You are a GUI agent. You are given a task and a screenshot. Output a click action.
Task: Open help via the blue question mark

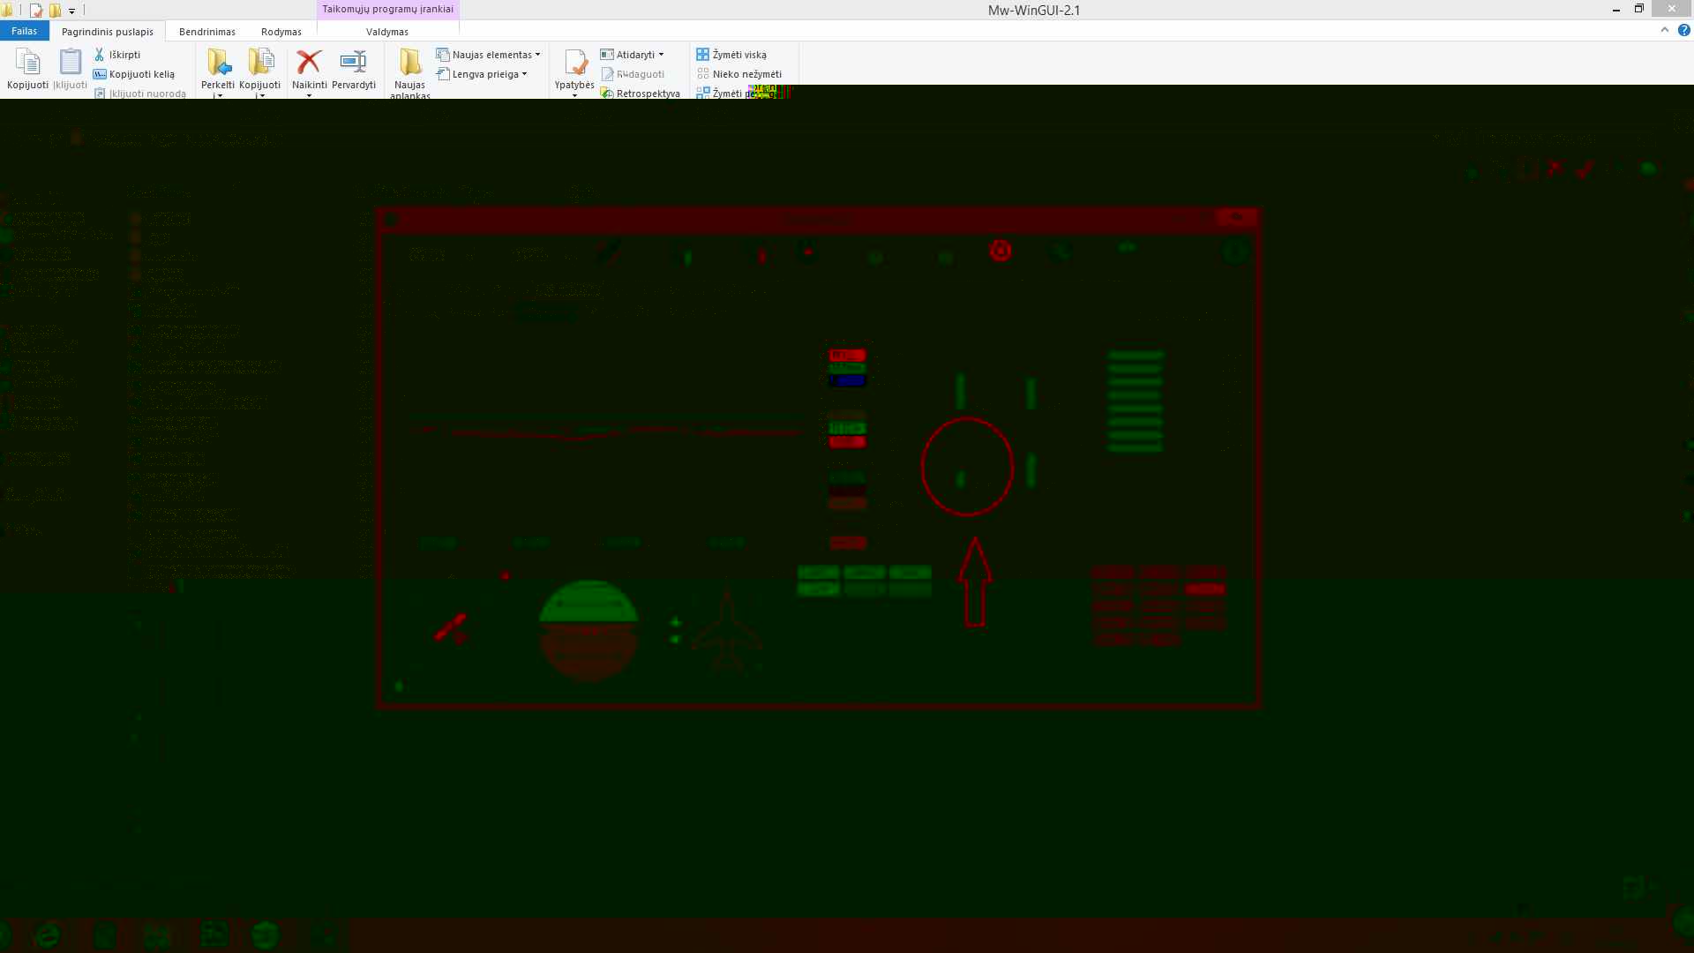(x=1683, y=30)
